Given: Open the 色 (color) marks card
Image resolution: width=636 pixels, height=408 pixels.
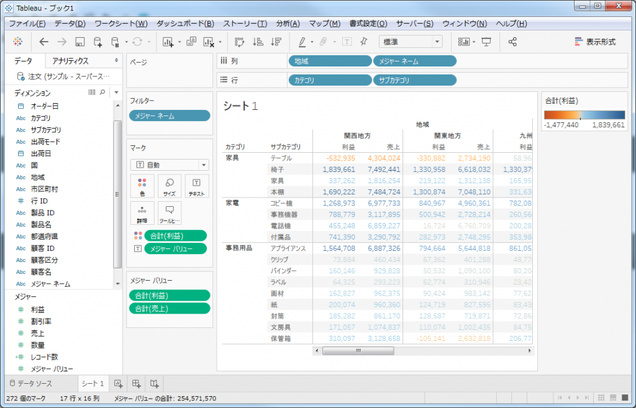Looking at the screenshot, I should (x=142, y=186).
